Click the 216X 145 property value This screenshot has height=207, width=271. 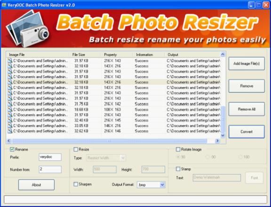(112, 120)
